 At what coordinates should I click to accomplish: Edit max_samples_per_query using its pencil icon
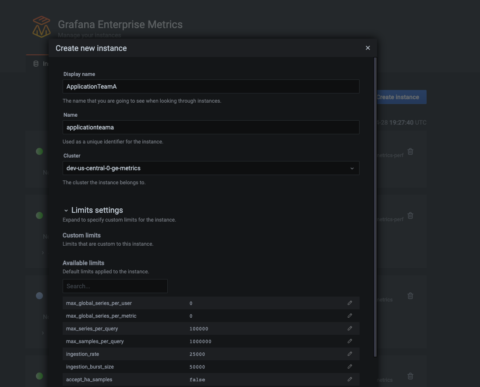coord(350,341)
